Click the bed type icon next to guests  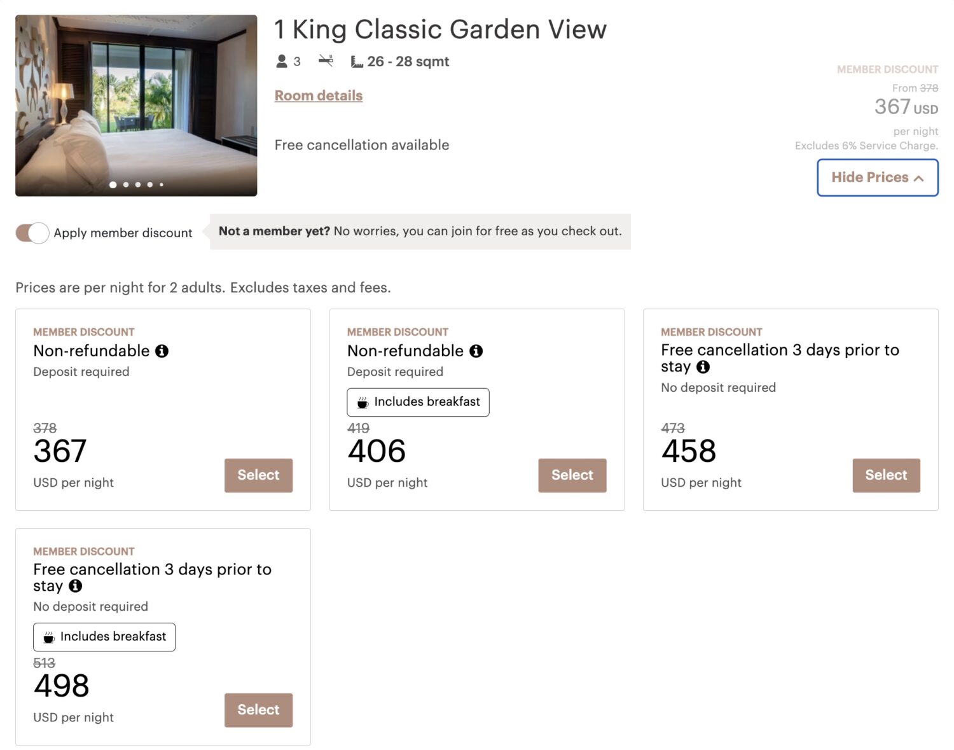tap(326, 60)
